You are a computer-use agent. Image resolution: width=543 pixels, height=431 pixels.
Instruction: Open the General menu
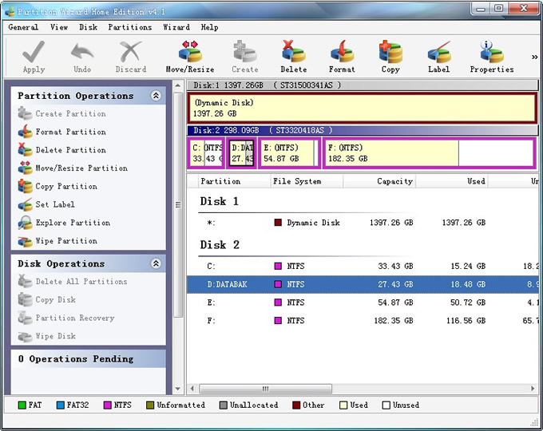click(x=23, y=27)
